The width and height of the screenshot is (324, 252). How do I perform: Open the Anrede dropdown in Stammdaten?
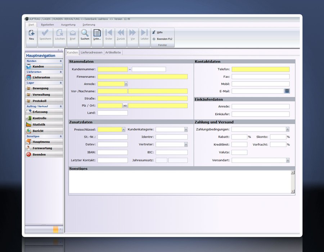126,84
